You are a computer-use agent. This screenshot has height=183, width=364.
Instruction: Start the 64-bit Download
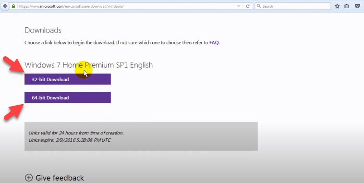(x=68, y=98)
